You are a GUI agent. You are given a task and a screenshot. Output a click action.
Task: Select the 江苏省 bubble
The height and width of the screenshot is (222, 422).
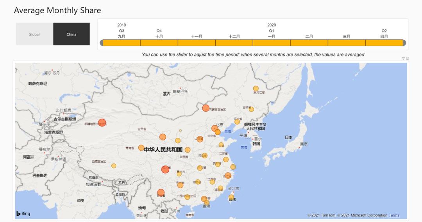(226, 159)
